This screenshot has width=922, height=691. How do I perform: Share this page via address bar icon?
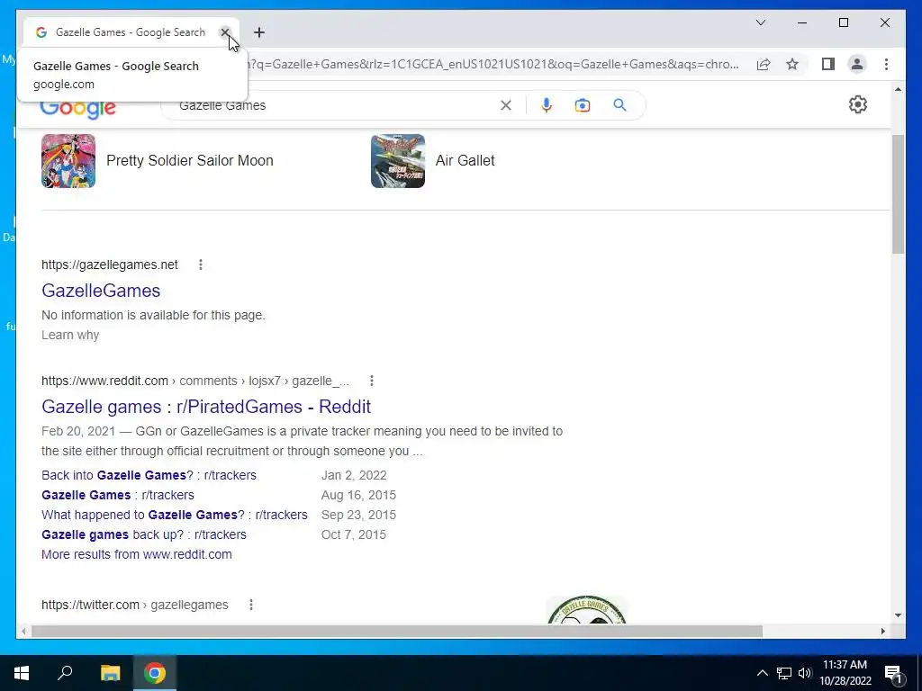(764, 64)
